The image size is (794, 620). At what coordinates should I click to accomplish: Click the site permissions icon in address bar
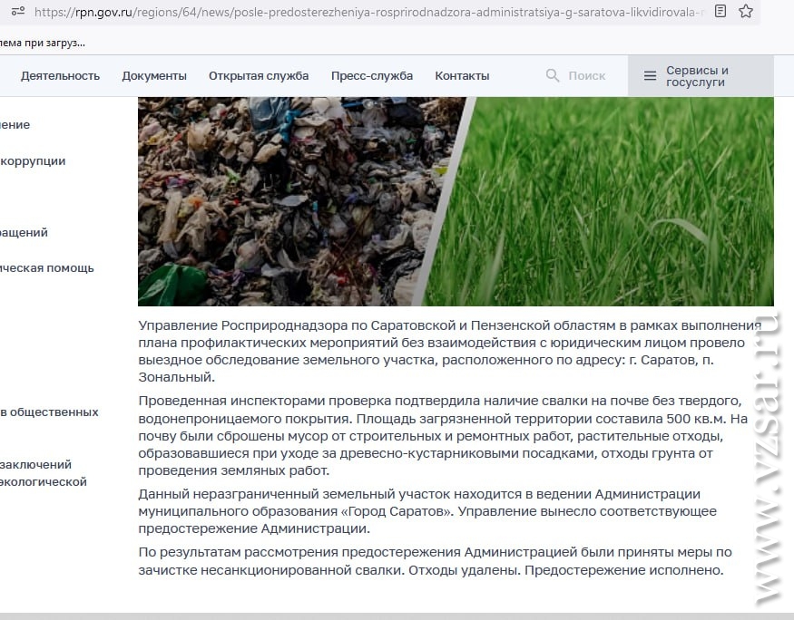18,11
